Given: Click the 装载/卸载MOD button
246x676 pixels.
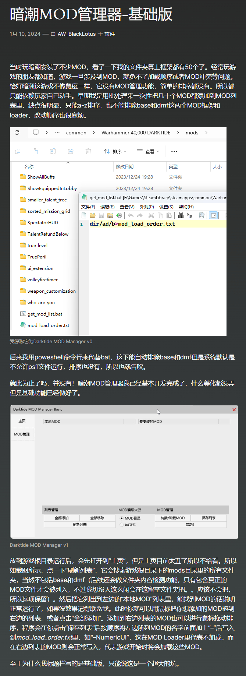Looking at the screenshot, I should pos(173,518).
